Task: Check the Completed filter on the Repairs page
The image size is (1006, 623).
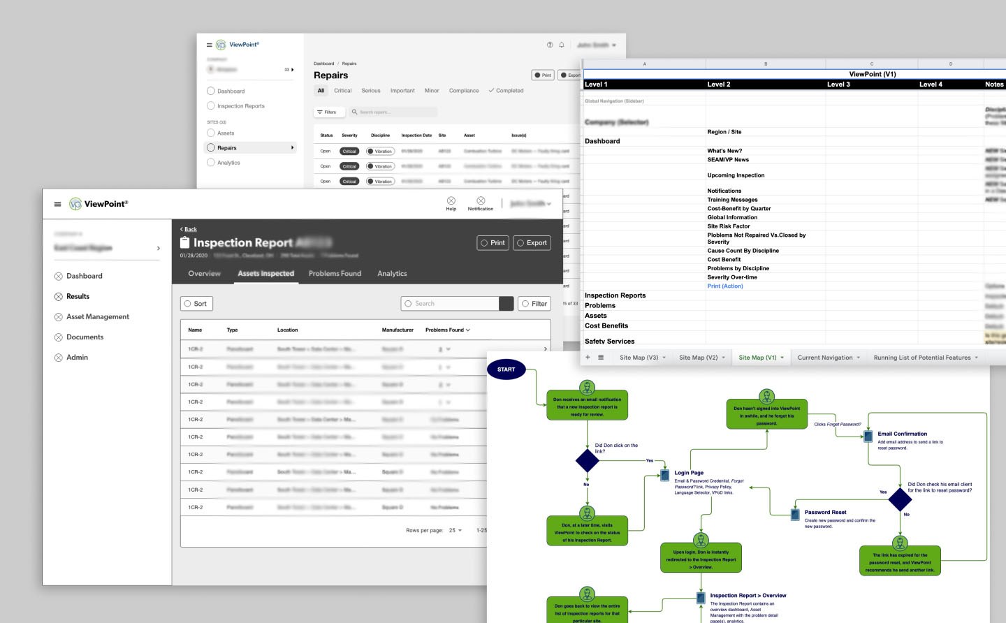Action: (x=506, y=91)
